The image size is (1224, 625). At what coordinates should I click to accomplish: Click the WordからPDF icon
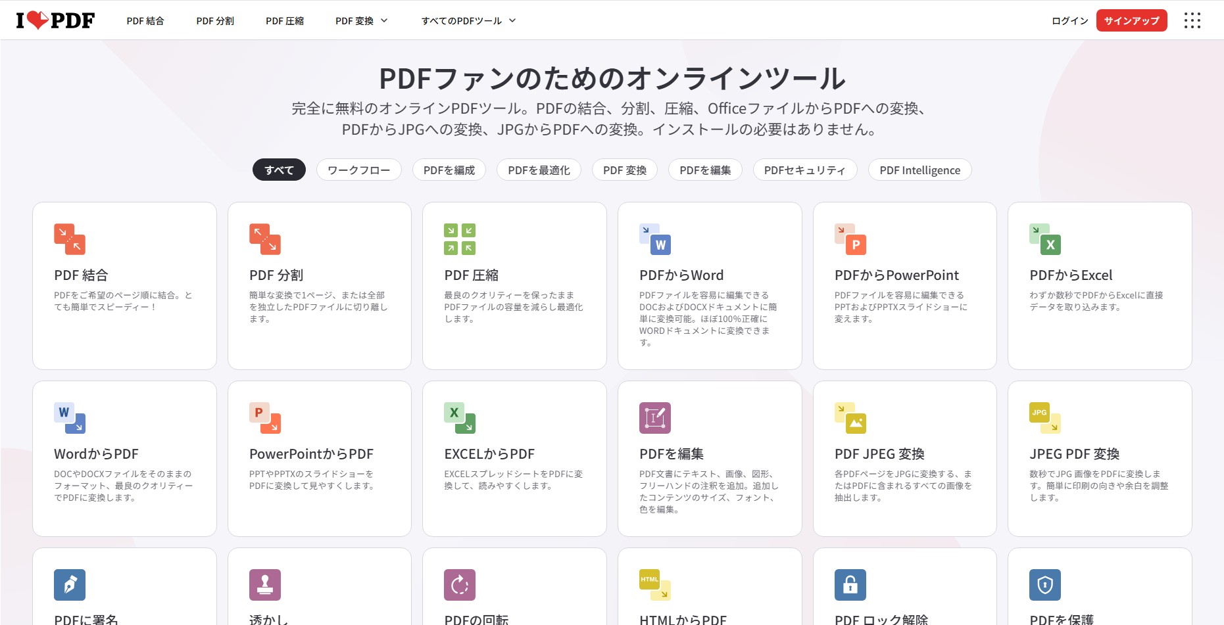pyautogui.click(x=70, y=418)
